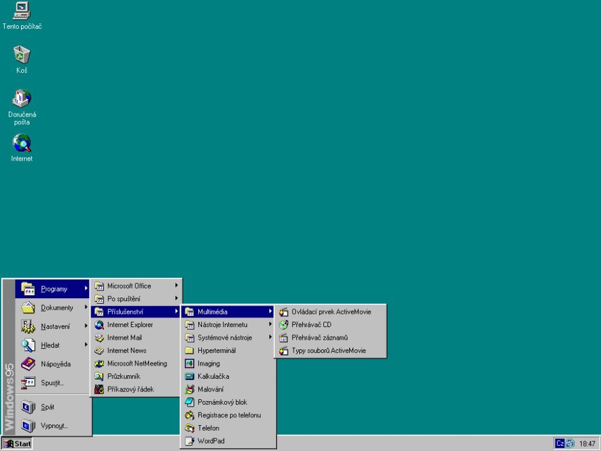Image resolution: width=601 pixels, height=451 pixels.
Task: Click the Průzkumník magnifier icon
Action: pos(99,376)
